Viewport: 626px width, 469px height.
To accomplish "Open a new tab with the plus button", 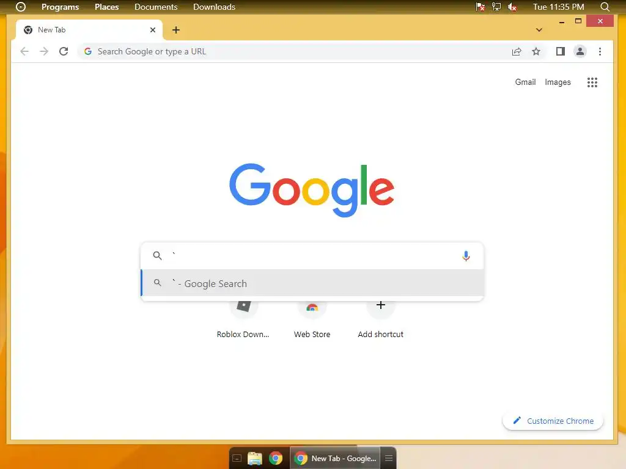I will click(x=175, y=30).
